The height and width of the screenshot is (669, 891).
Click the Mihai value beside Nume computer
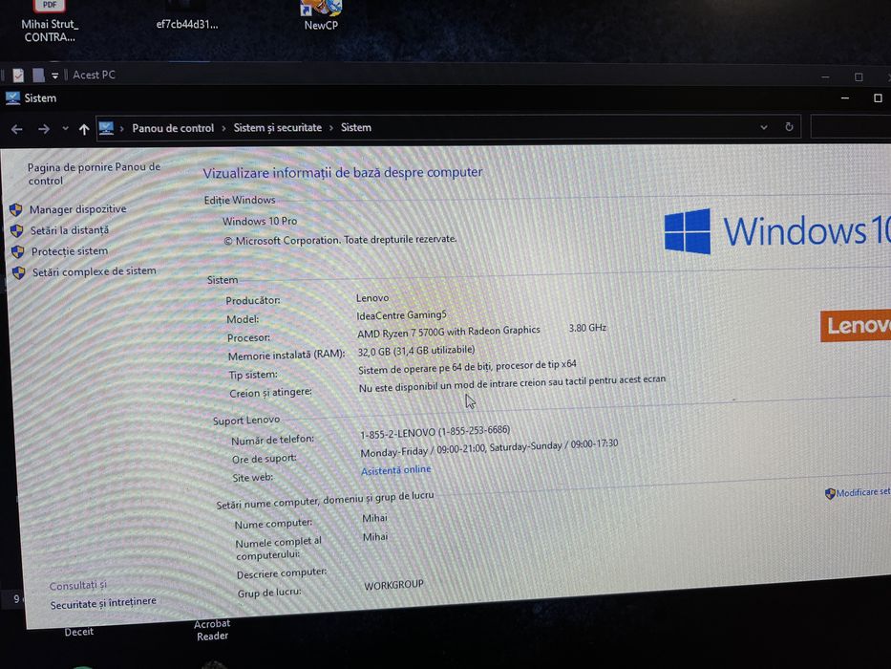click(374, 518)
